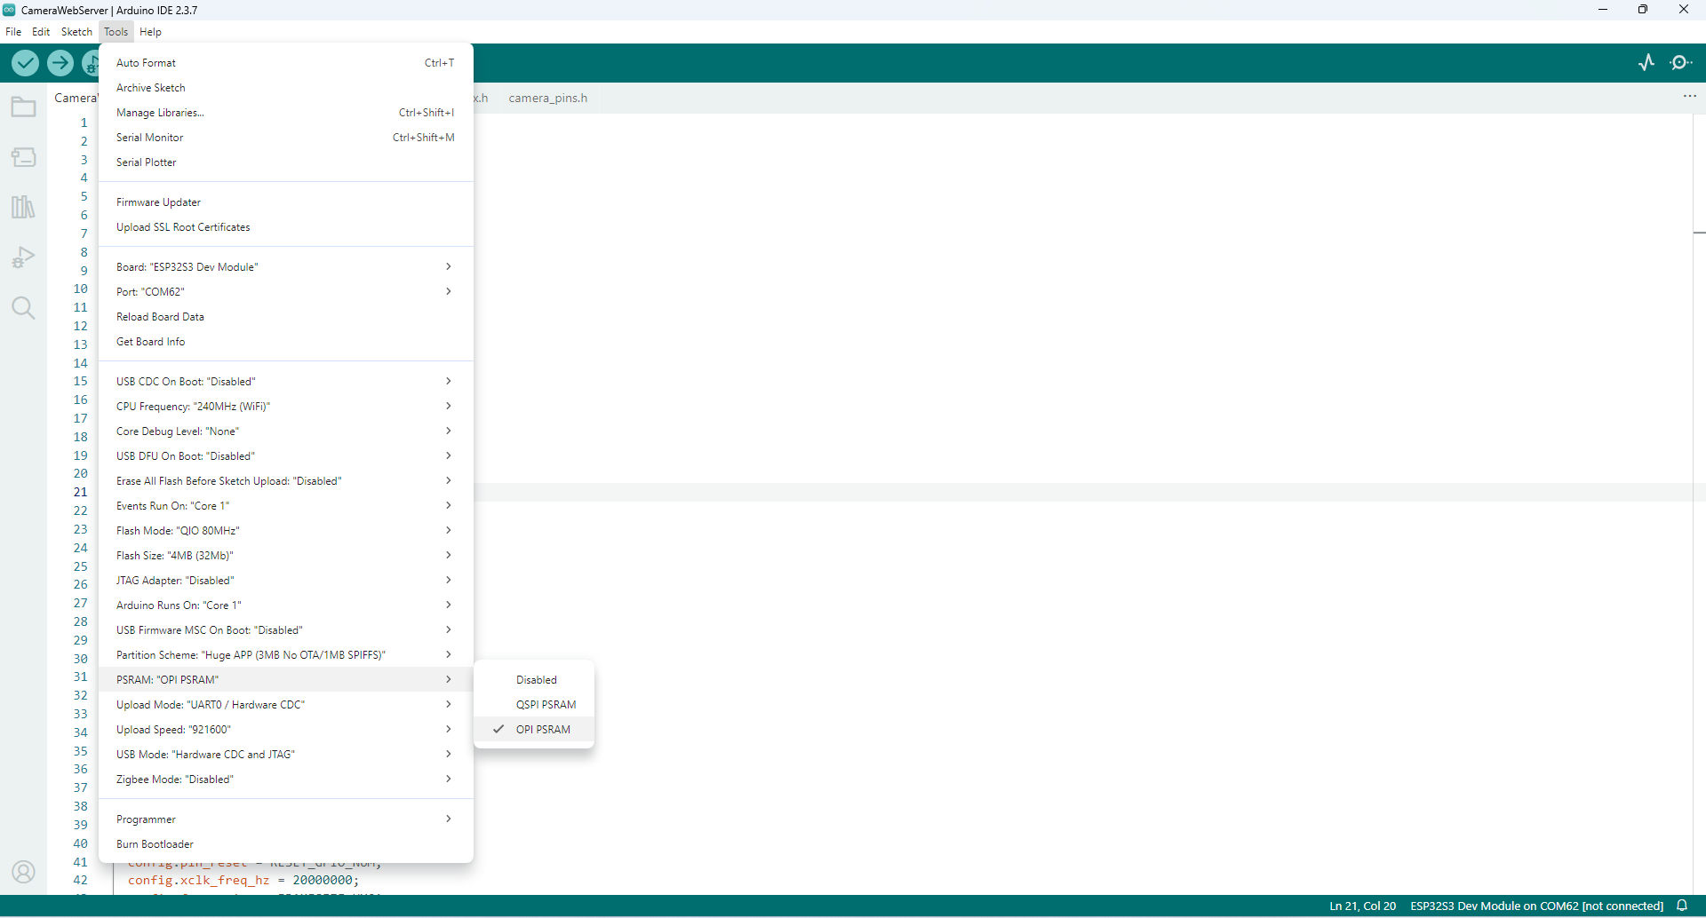Screen dimensions: 1706x918
Task: Select the checked OPI PSRAM option
Action: (x=543, y=730)
